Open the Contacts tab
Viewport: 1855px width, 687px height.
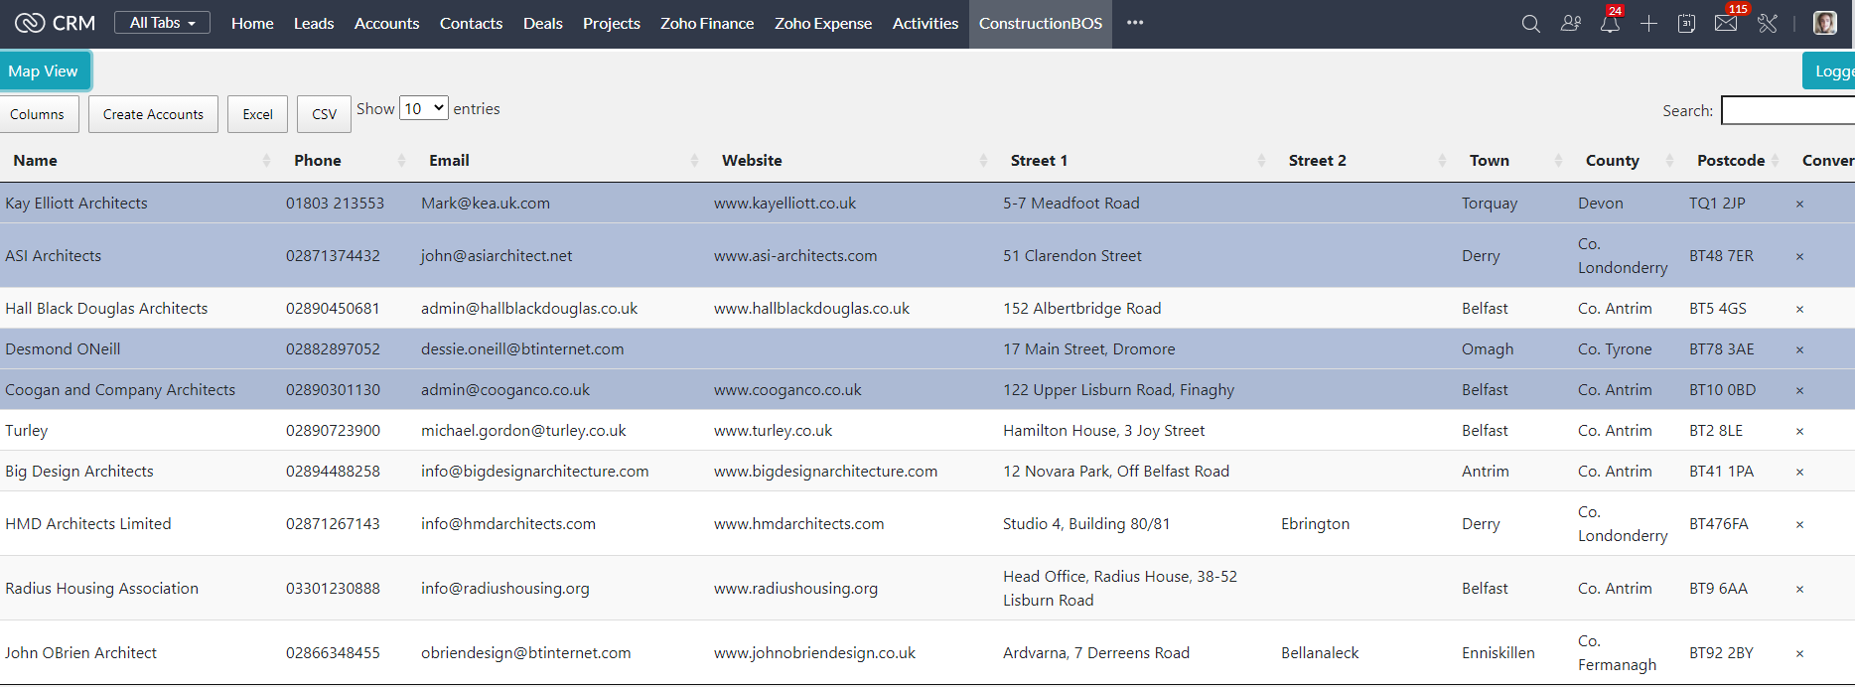pyautogui.click(x=471, y=23)
